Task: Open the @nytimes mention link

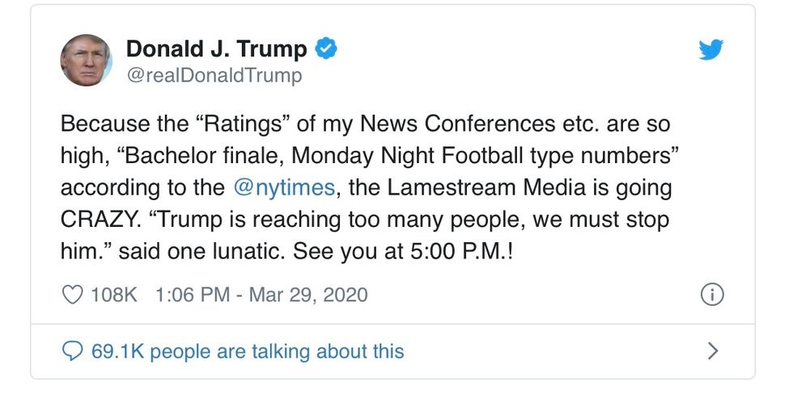Action: click(283, 187)
